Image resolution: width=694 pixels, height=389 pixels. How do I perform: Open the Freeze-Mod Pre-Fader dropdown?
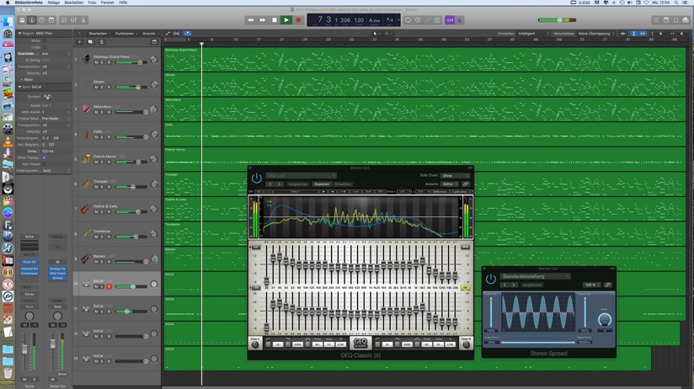(56, 119)
